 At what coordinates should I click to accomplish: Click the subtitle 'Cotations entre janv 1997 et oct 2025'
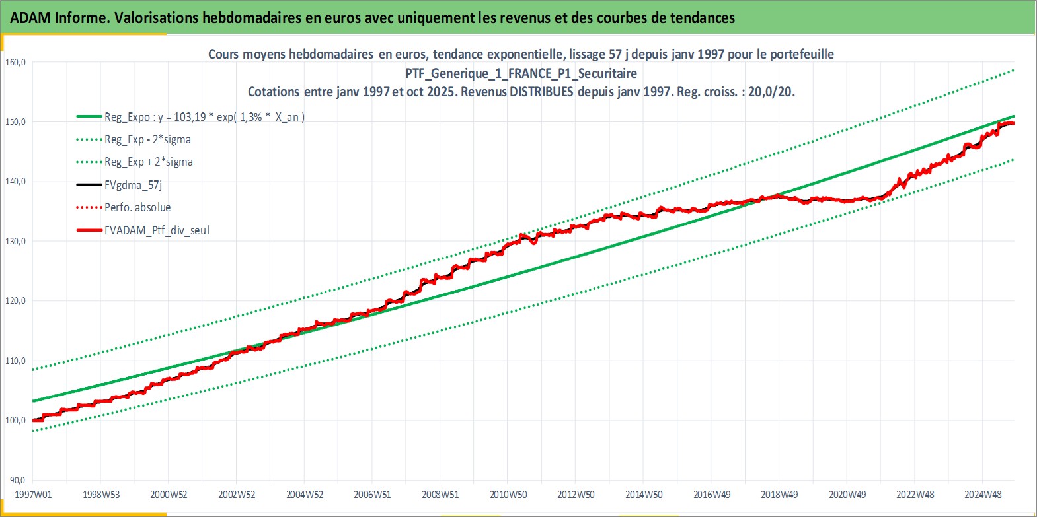[x=352, y=92]
